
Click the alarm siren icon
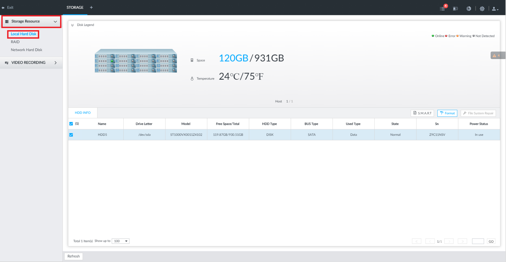coord(455,9)
